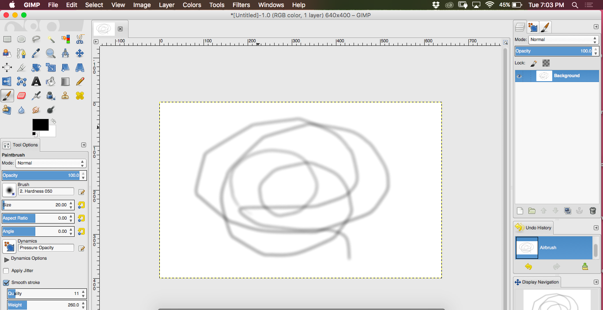Open the Undo History panel menu arrow

click(596, 228)
